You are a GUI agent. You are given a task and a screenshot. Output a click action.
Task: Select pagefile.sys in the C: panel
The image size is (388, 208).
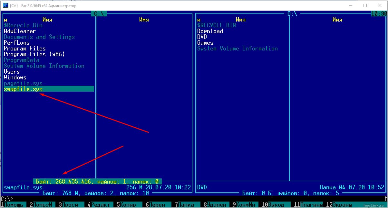click(x=23, y=83)
